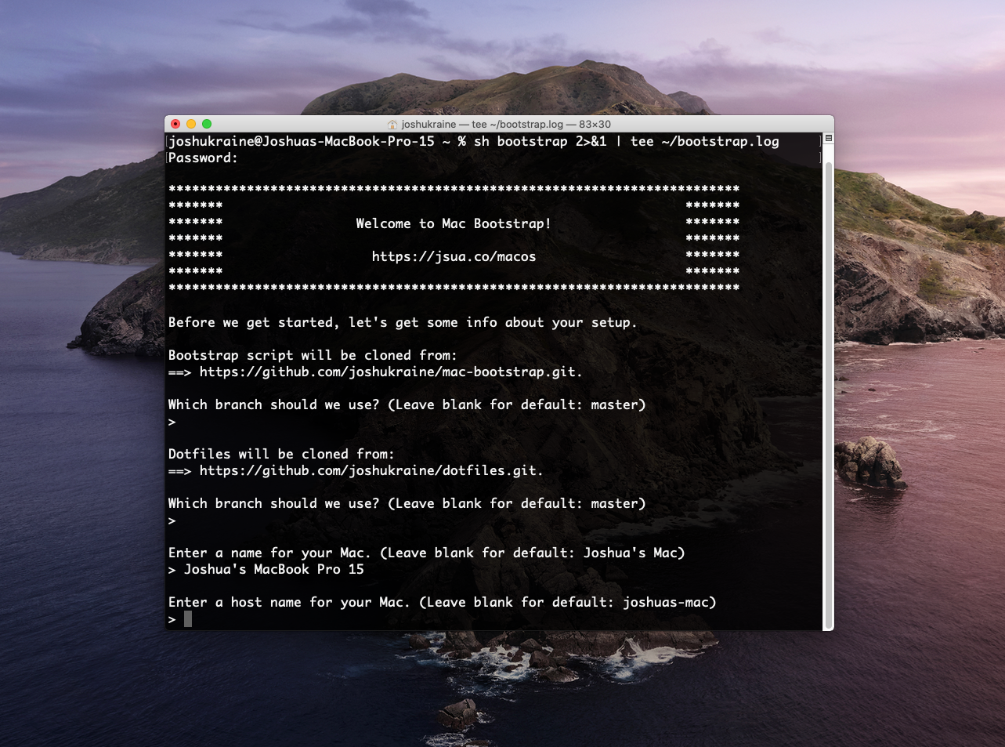Zoom the Terminal window with green button
The image size is (1005, 747).
[207, 124]
